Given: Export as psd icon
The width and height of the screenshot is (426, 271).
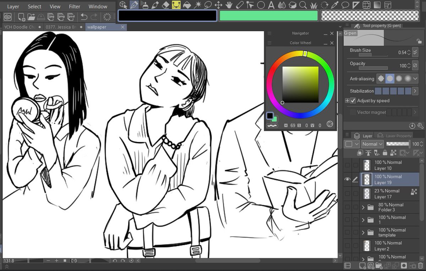Looking at the screenshot, I should tap(71, 17).
